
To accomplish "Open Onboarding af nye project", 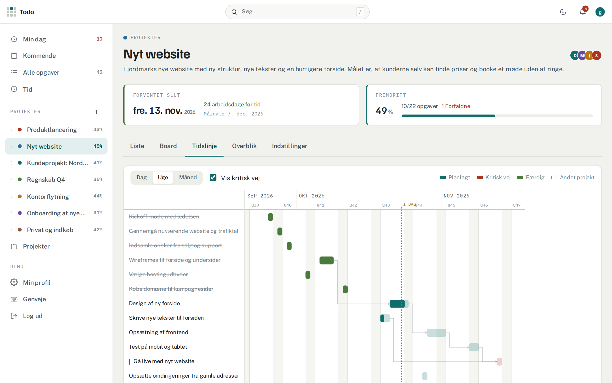I will (56, 213).
